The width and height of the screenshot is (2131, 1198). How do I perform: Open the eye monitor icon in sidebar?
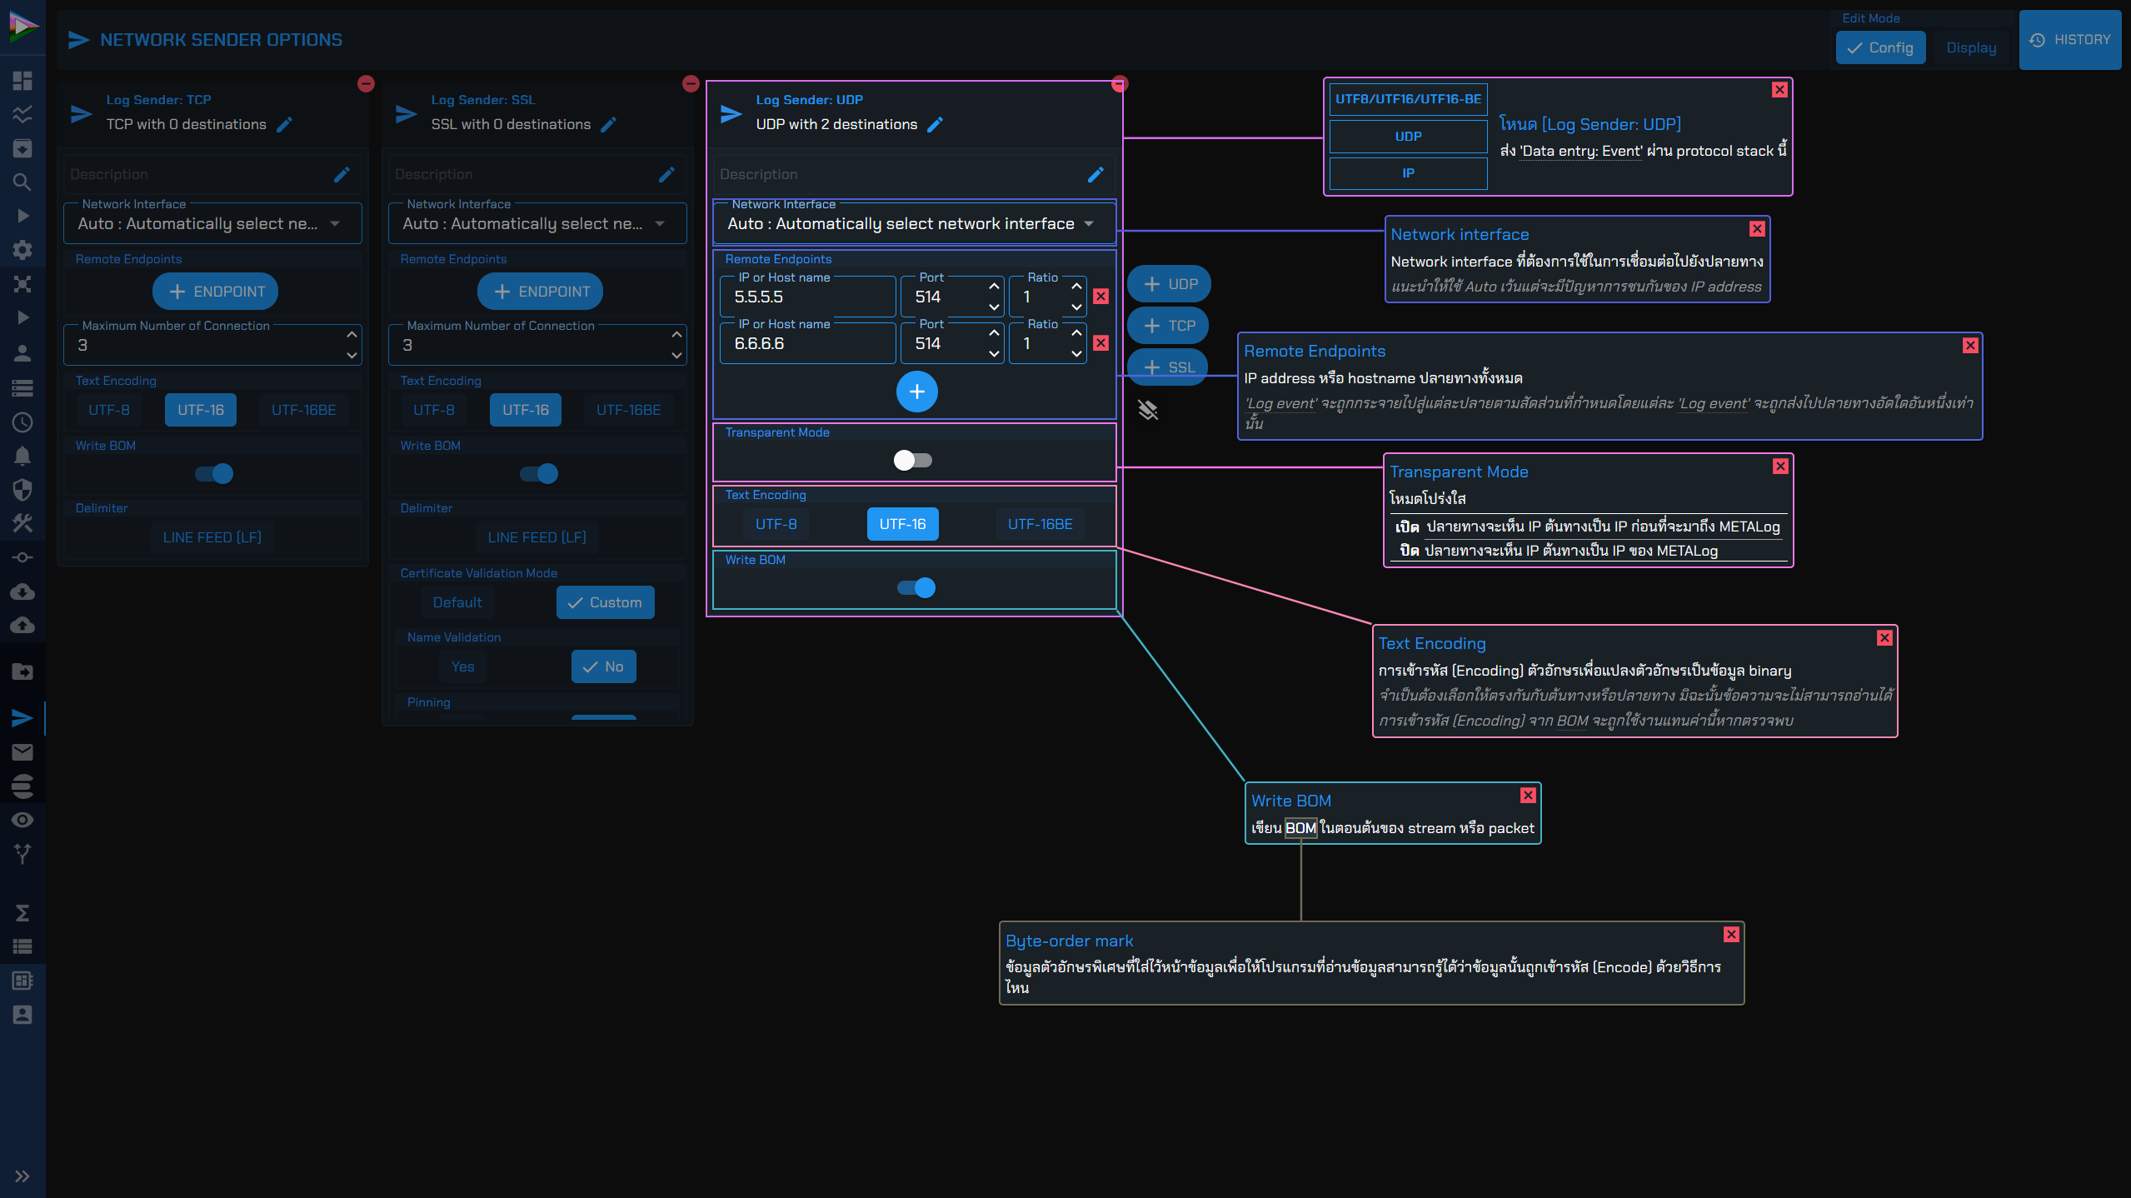pos(22,820)
